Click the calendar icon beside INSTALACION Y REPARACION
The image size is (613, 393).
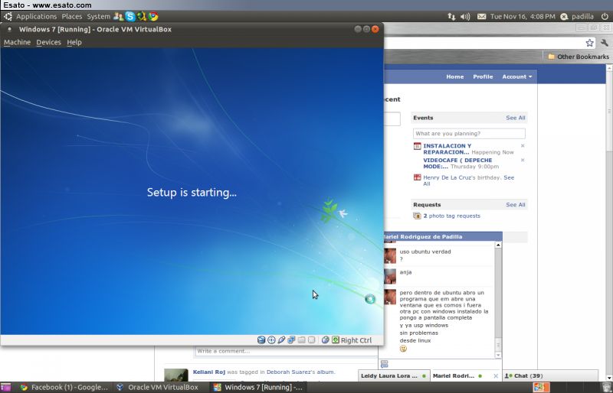click(417, 146)
